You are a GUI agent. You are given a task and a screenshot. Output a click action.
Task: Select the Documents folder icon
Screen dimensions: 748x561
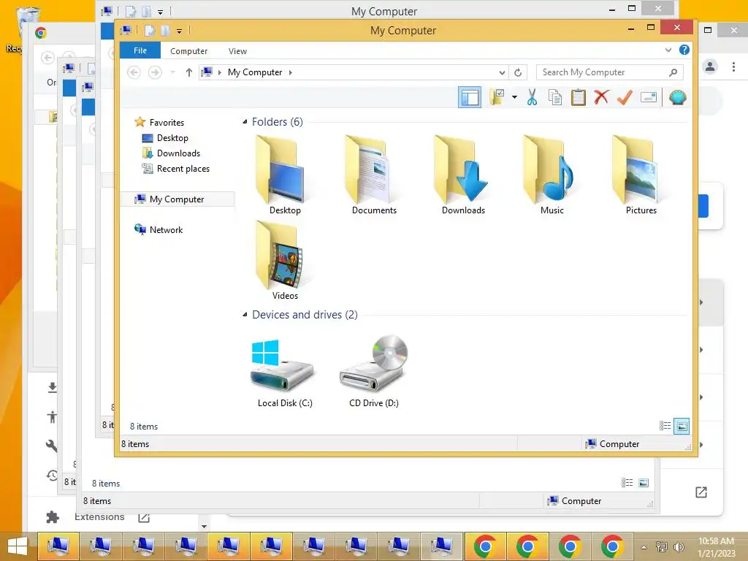(374, 175)
